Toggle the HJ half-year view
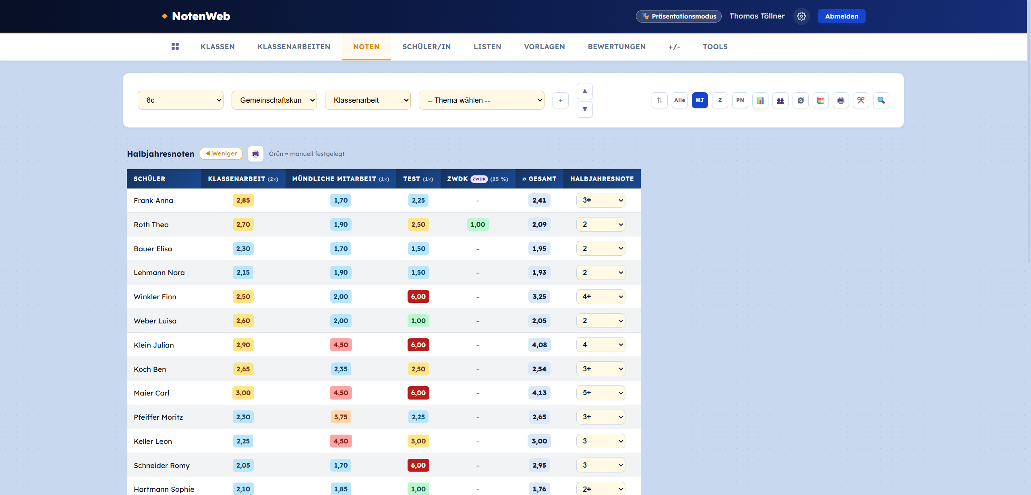 (700, 100)
